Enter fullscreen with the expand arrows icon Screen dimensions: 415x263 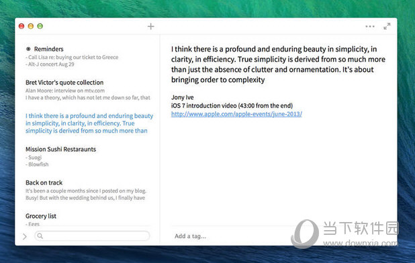[x=387, y=26]
